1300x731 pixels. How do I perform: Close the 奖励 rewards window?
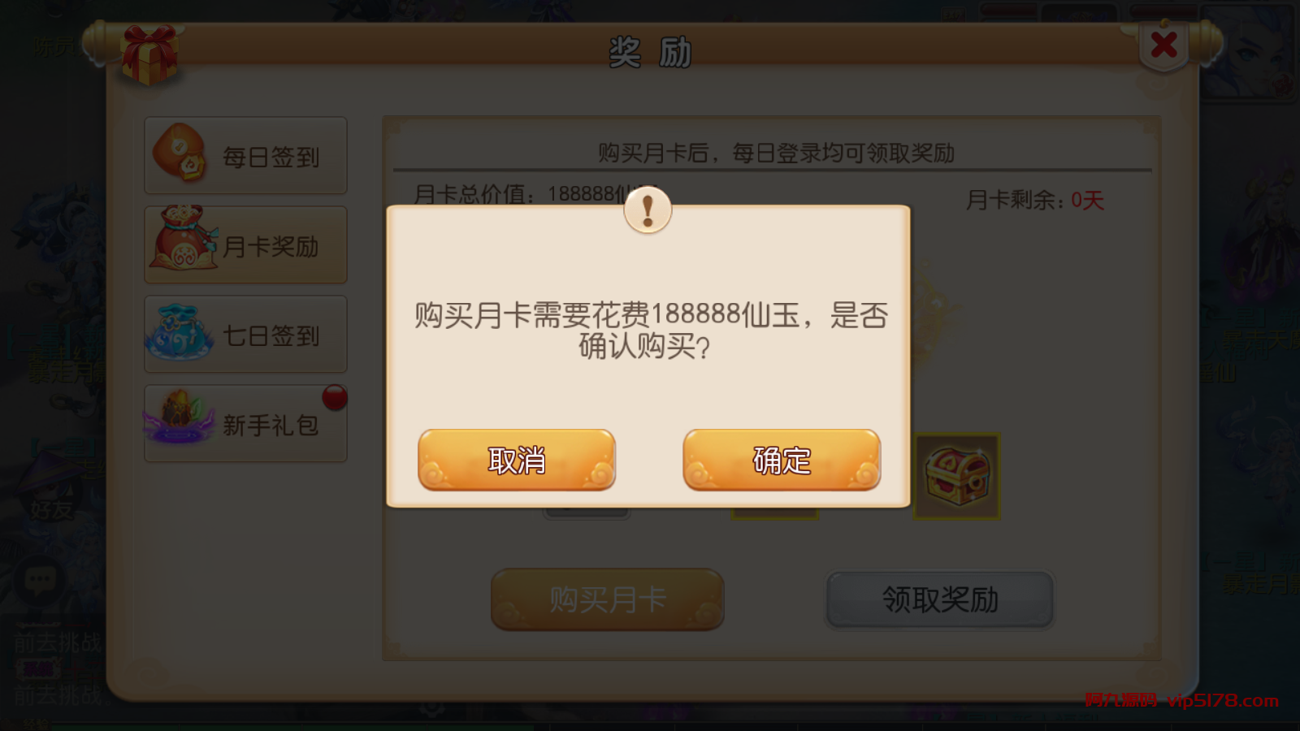coord(1163,45)
